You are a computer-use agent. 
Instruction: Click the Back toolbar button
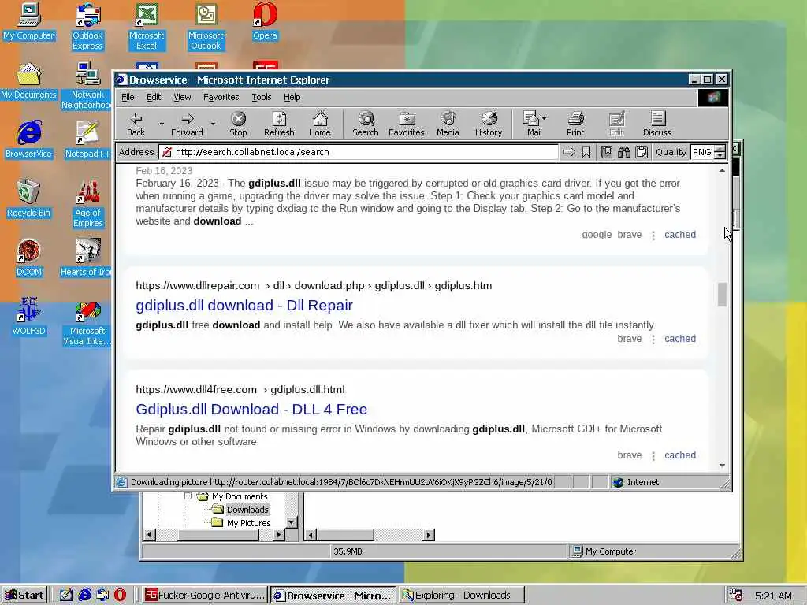[136, 124]
